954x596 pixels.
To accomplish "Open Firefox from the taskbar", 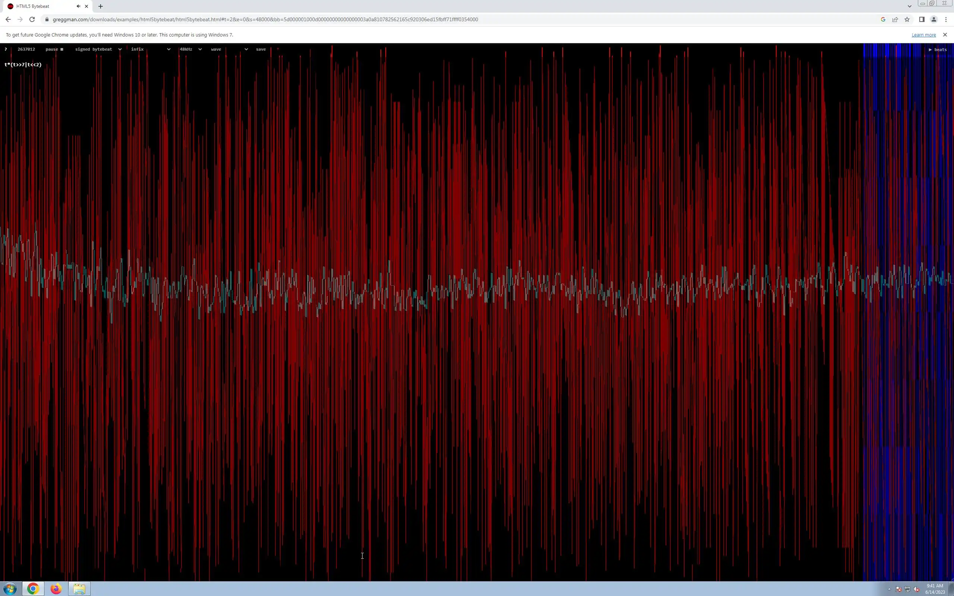I will coord(56,589).
